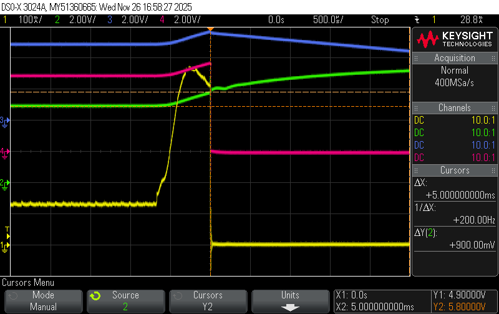Click the X1: 0.0s cursor readout
The height and width of the screenshot is (314, 499).
[351, 295]
